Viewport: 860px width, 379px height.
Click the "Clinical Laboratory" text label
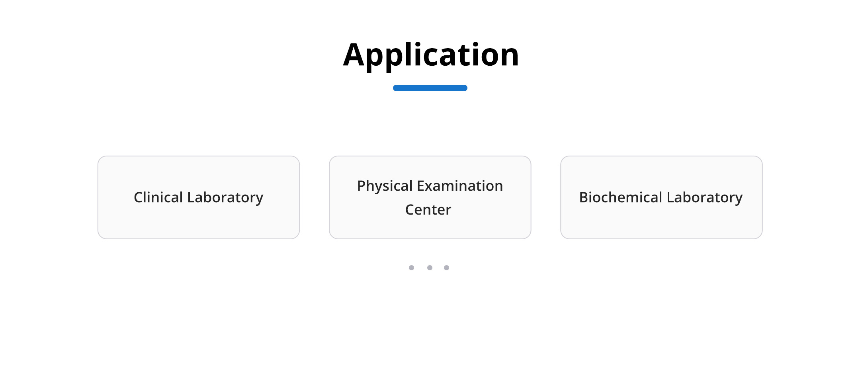pos(198,197)
